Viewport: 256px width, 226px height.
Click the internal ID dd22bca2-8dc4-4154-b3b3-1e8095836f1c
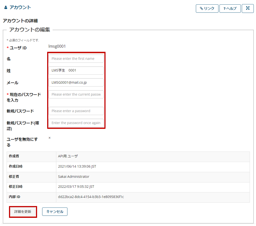click(x=91, y=197)
